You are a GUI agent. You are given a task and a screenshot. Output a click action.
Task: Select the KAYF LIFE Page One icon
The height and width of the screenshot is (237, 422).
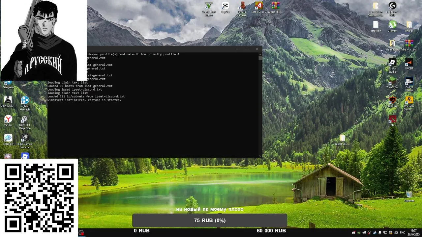click(25, 122)
